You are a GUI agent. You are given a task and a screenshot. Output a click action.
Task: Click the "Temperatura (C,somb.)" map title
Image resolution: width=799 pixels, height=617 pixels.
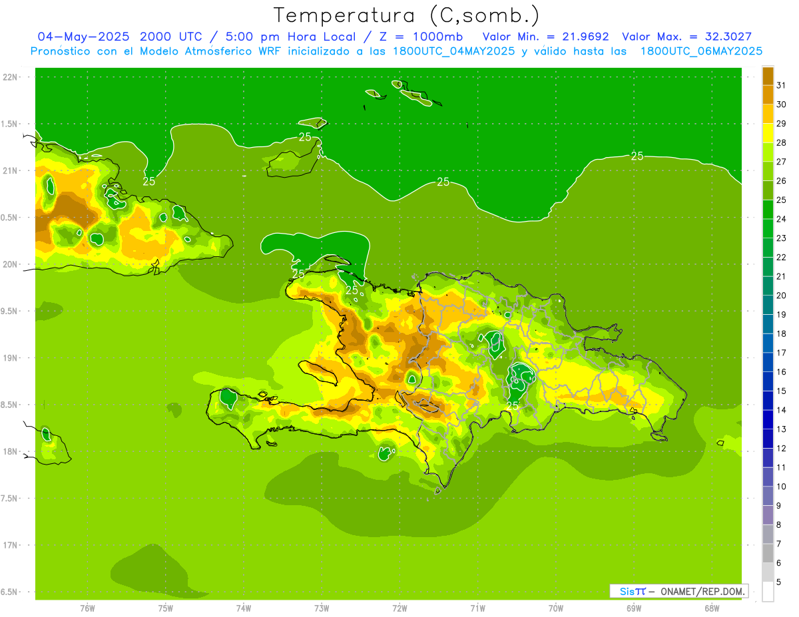point(407,15)
